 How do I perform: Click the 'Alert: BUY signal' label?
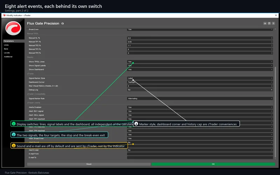coord(36,111)
